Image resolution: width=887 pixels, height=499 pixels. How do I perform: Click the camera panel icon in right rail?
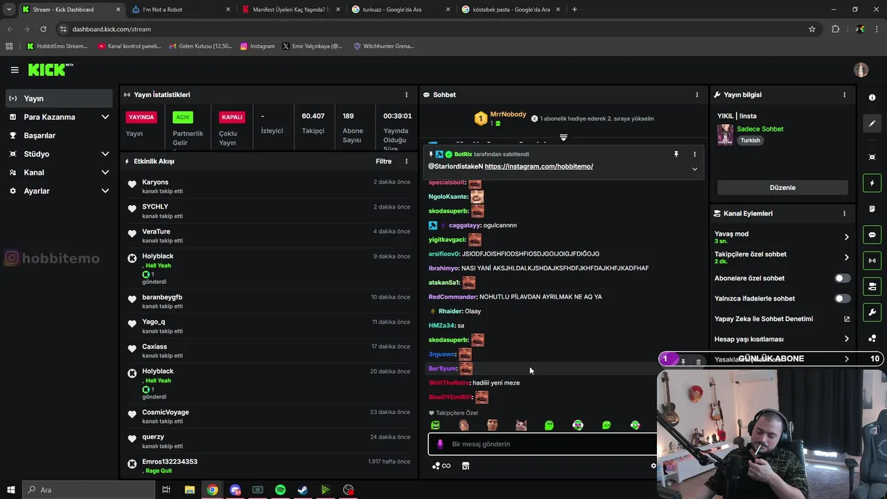click(x=872, y=286)
